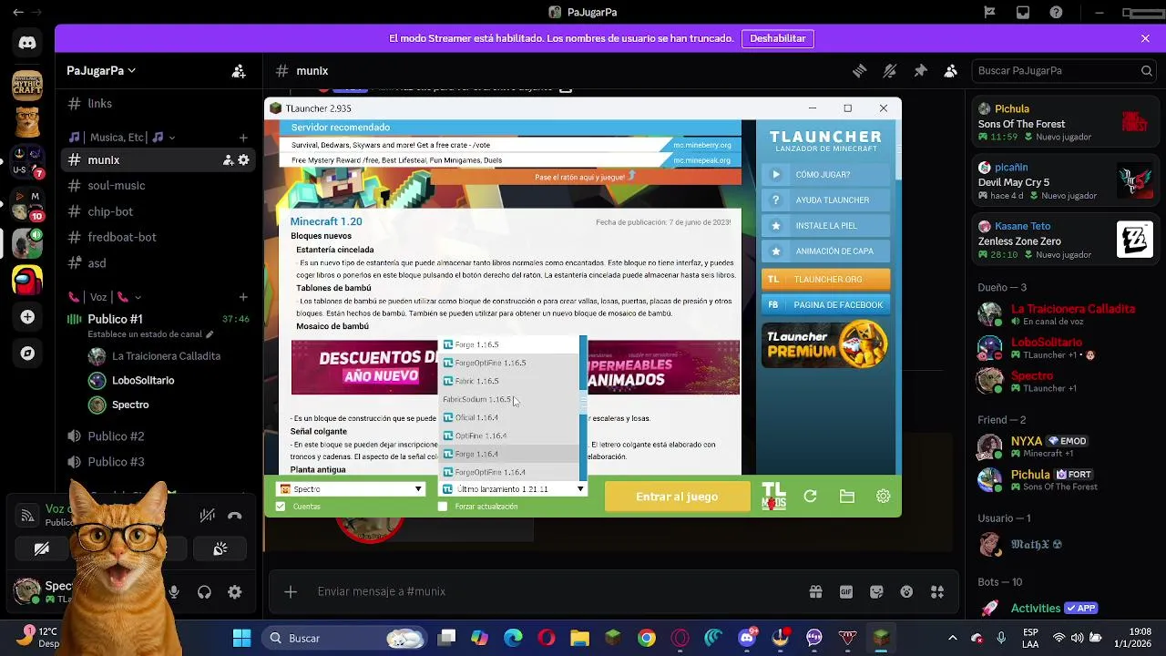The width and height of the screenshot is (1166, 656).
Task: Open Discord user settings gear
Action: pos(234,592)
